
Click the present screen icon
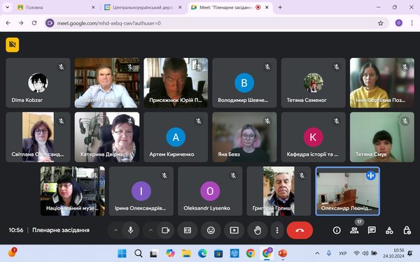pyautogui.click(x=234, y=230)
